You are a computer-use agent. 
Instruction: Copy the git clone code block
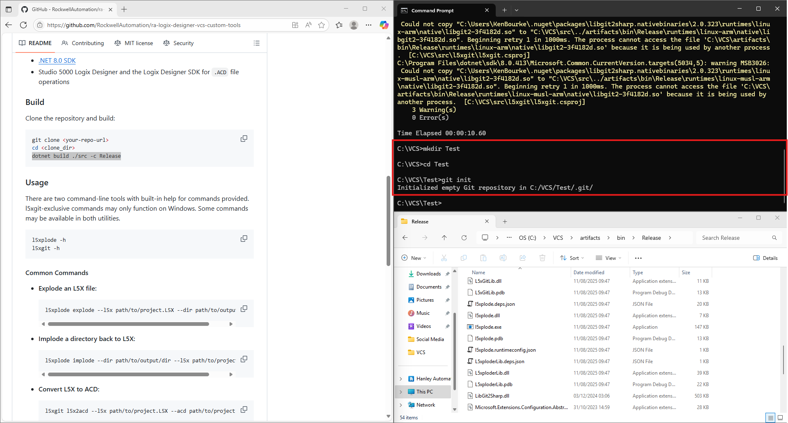pyautogui.click(x=244, y=139)
